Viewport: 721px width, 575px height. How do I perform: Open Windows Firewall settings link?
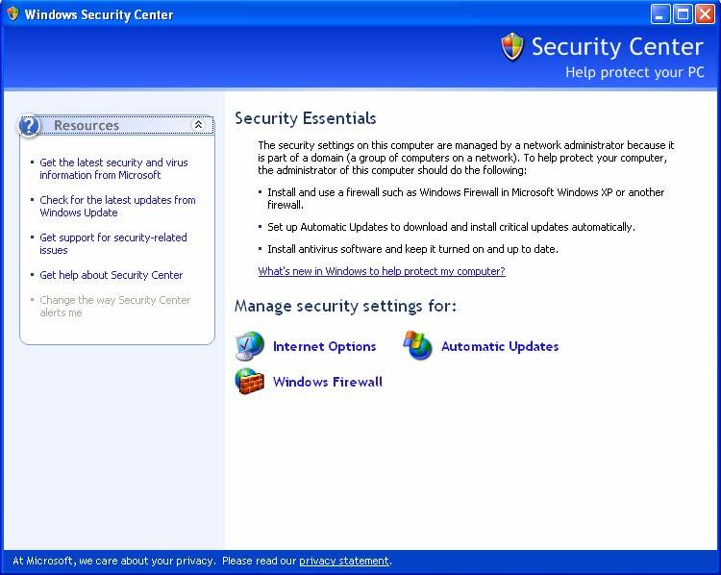pyautogui.click(x=328, y=382)
